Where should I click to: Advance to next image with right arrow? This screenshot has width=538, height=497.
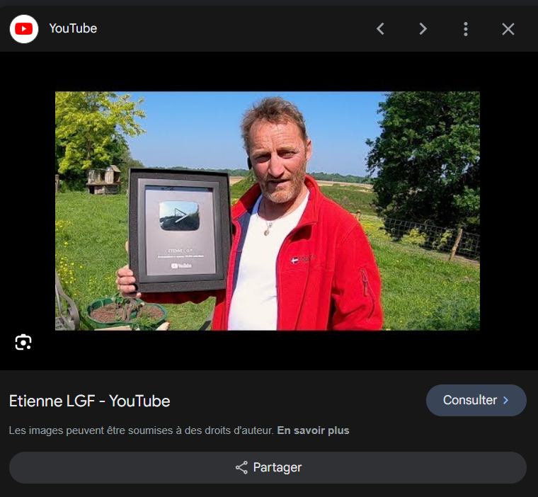click(x=423, y=29)
